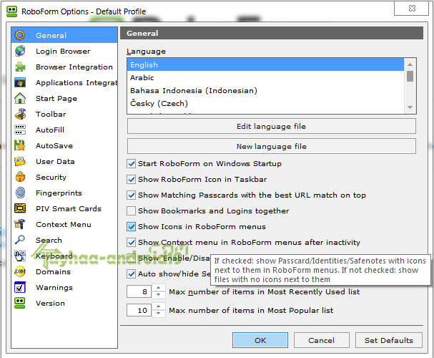Viewport: 434px width, 358px height.
Task: Click the Most Recently Used number field
Action: click(x=139, y=291)
